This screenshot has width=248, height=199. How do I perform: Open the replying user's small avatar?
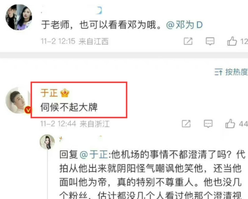tap(47, 142)
